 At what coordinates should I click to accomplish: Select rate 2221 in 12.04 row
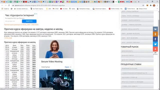point(34,51)
